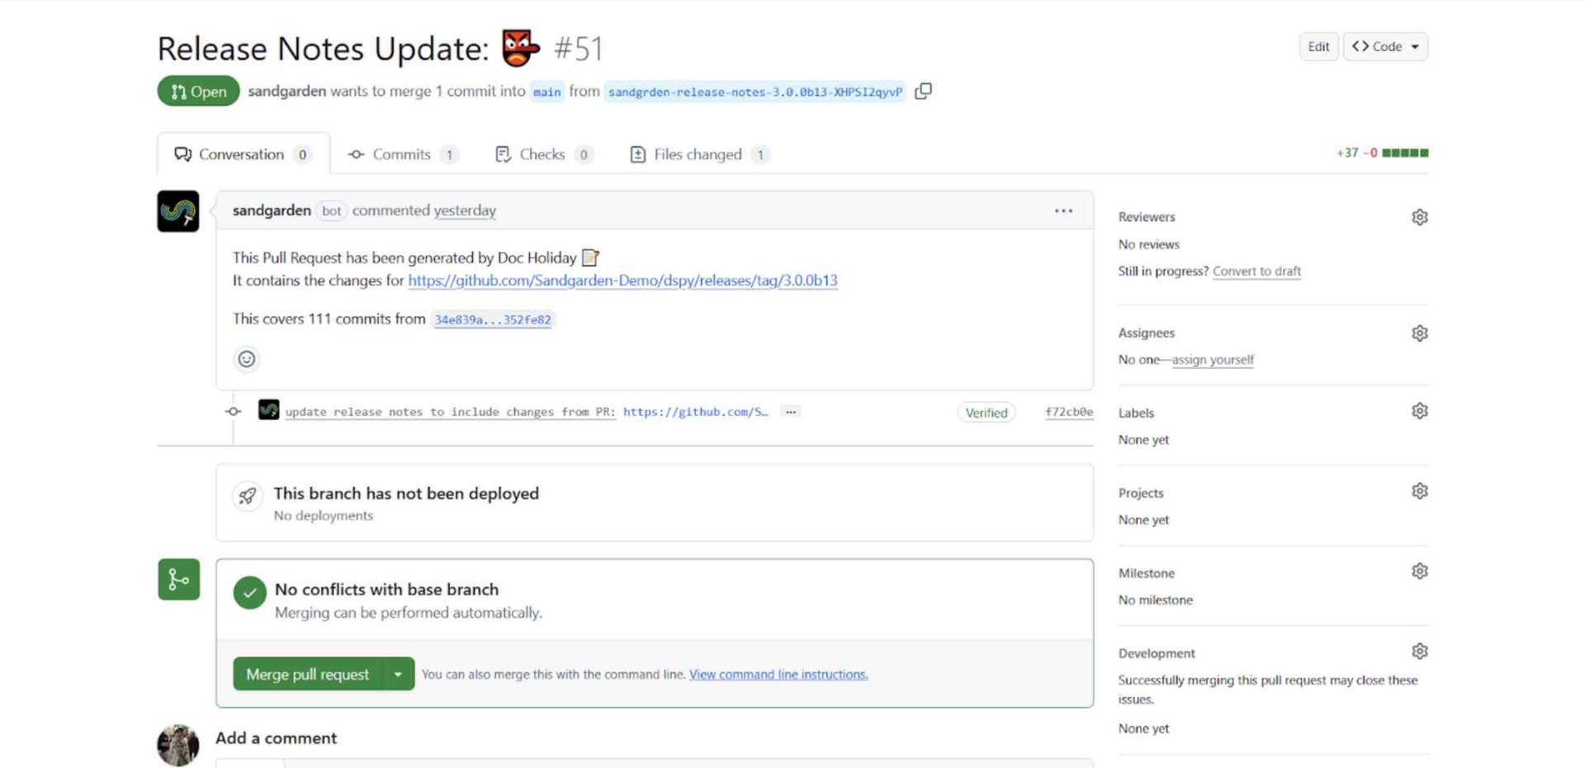Click the sandgarden name under PR title
The height and width of the screenshot is (768, 1585).
click(x=286, y=92)
